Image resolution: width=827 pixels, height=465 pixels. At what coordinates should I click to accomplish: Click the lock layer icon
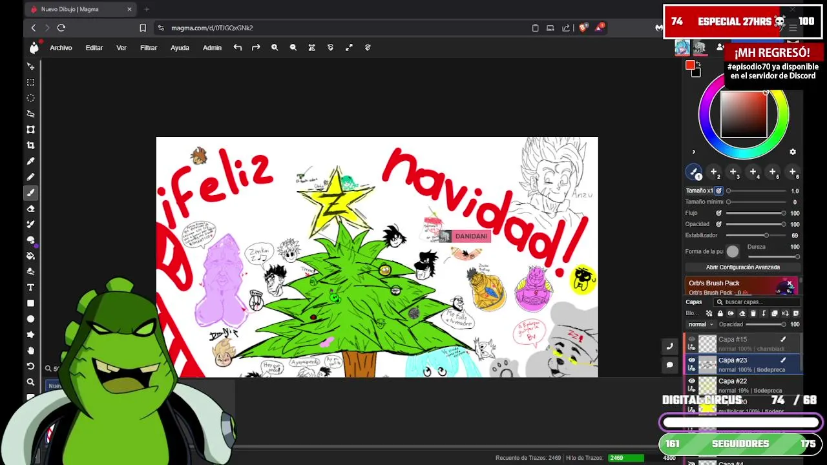[x=720, y=313]
